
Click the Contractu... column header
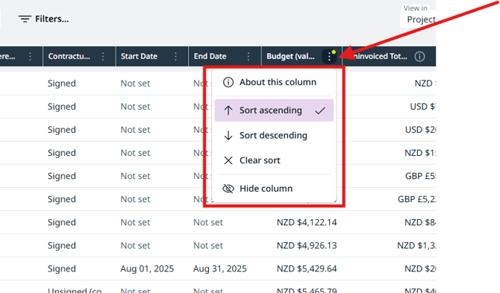(69, 57)
